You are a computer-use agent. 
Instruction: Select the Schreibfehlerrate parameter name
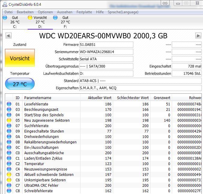38,191
